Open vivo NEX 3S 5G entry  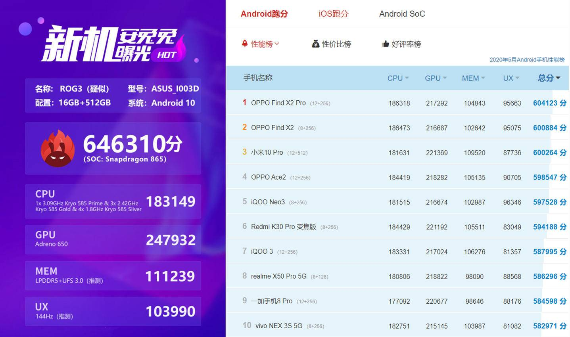(279, 326)
